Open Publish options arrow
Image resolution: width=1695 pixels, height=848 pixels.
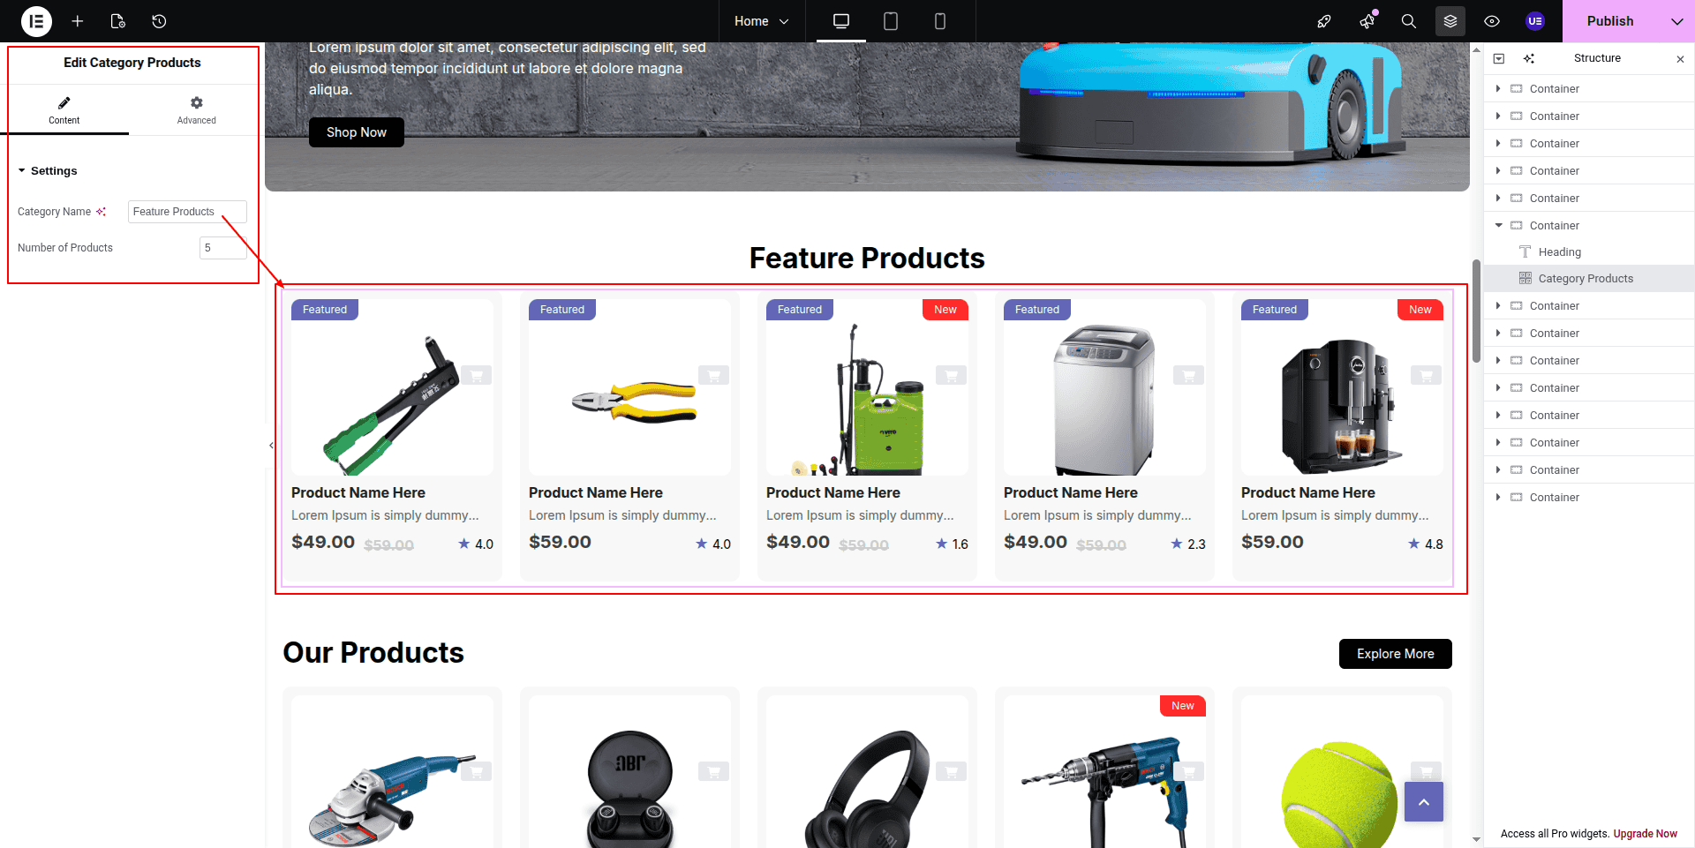tap(1676, 21)
